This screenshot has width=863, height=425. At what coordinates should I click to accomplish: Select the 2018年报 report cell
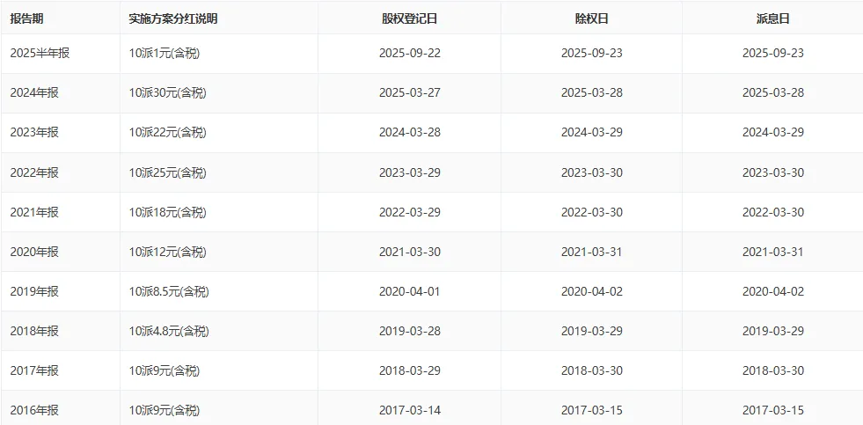(x=34, y=331)
